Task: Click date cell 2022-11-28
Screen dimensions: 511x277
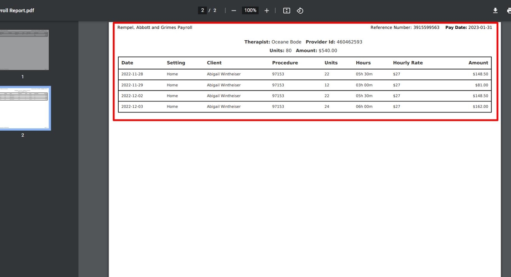Action: 132,74
